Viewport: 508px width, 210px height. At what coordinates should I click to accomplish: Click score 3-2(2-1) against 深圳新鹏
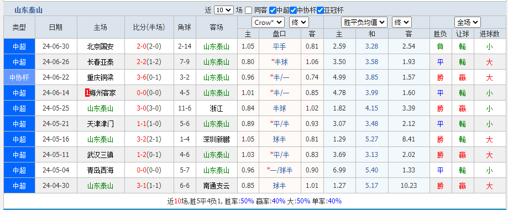(149, 139)
